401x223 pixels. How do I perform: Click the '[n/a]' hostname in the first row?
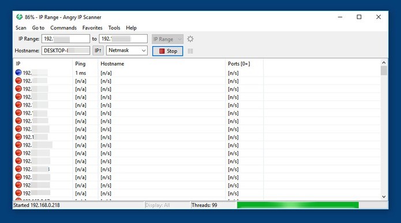[106, 73]
